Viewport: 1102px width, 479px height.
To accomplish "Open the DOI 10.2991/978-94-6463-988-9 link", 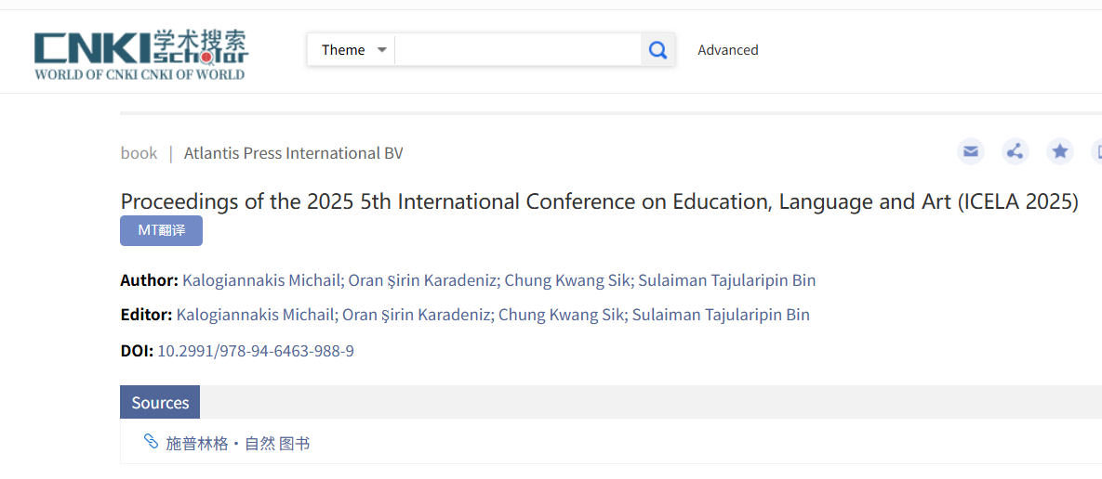I will [255, 351].
